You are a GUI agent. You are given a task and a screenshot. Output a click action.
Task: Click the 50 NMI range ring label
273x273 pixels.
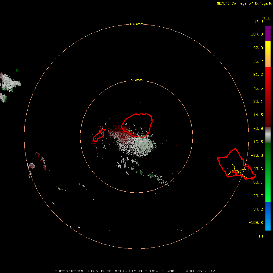click(136, 80)
